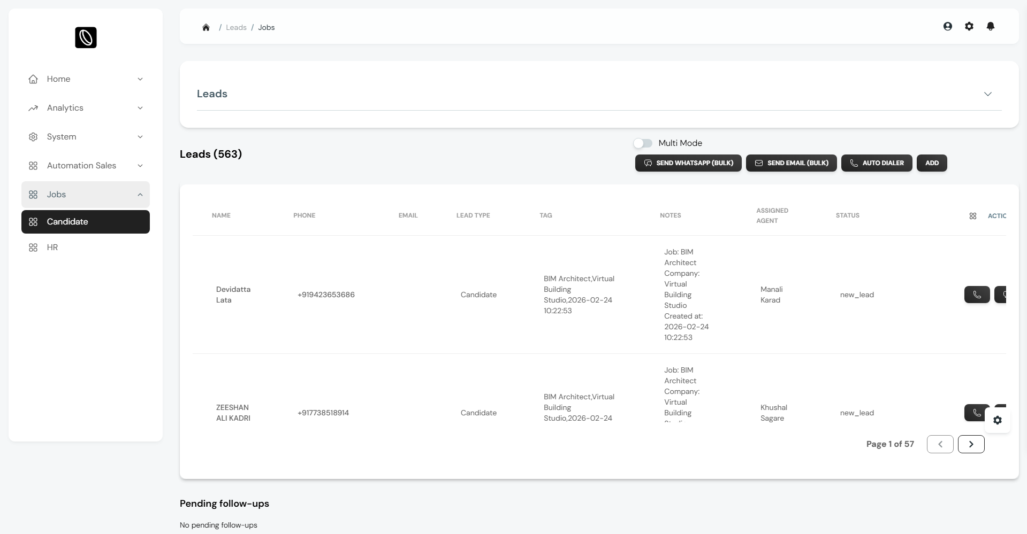Screen dimensions: 1027x534
Task: Expand the Automation Sales chevron
Action: click(x=140, y=166)
